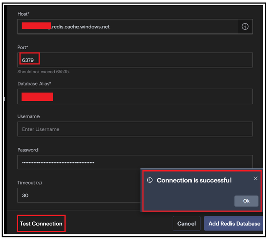Click the Password label
Viewport: 268px width, 239px height.
pyautogui.click(x=28, y=150)
